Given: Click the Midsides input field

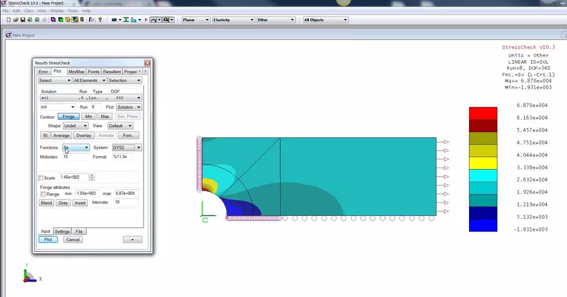Looking at the screenshot, I should point(76,157).
